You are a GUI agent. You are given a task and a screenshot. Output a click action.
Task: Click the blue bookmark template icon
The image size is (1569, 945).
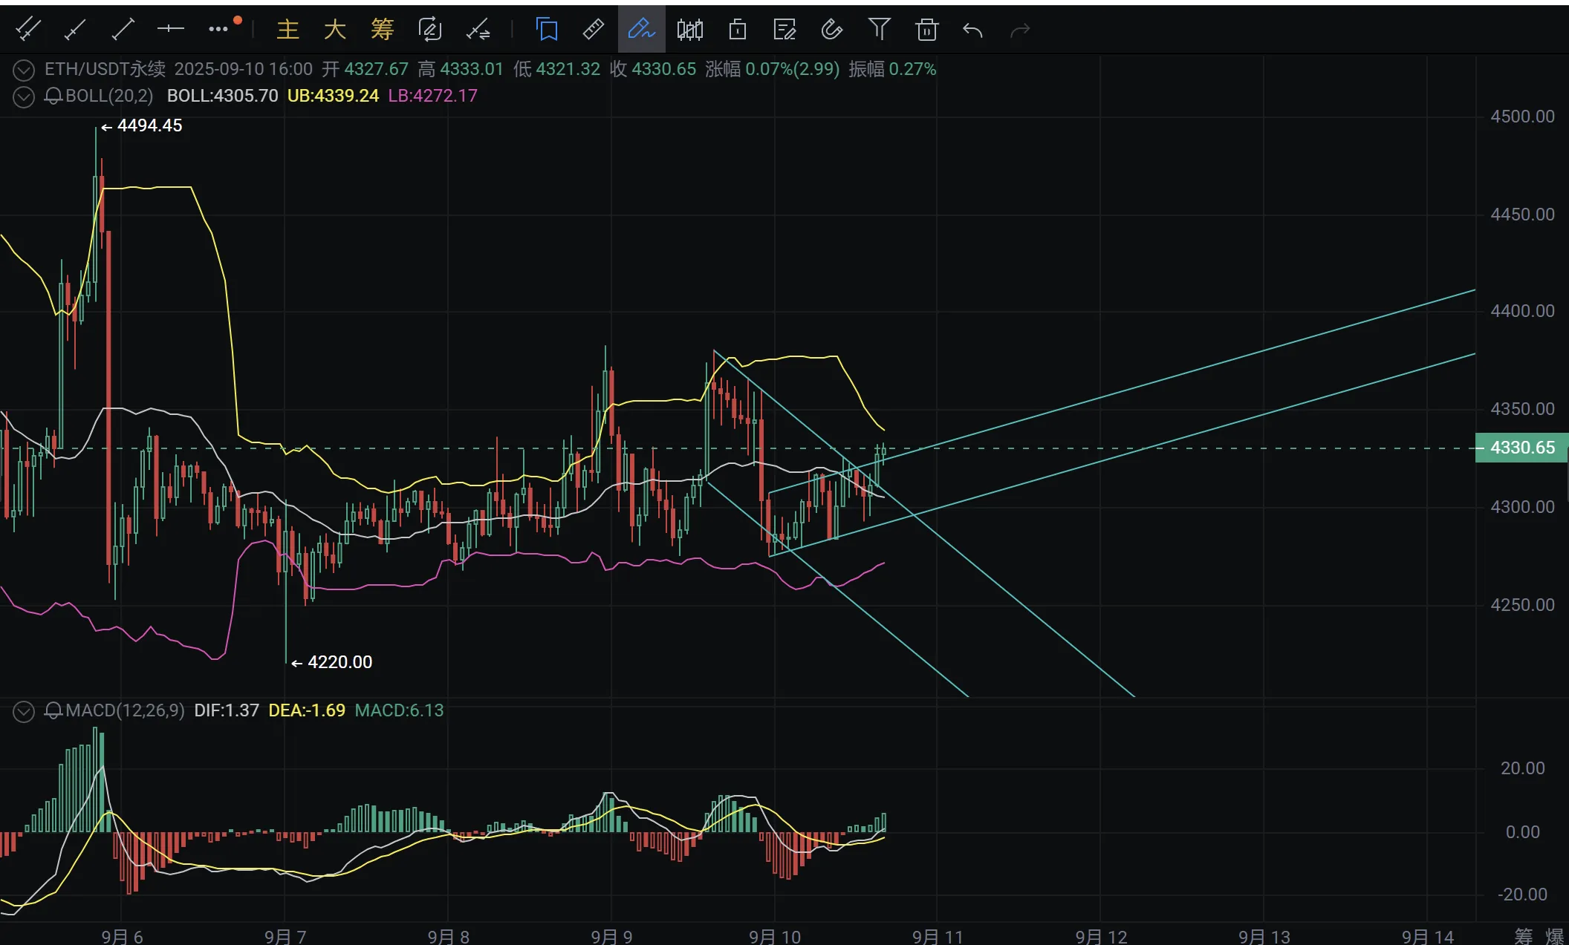click(x=547, y=30)
